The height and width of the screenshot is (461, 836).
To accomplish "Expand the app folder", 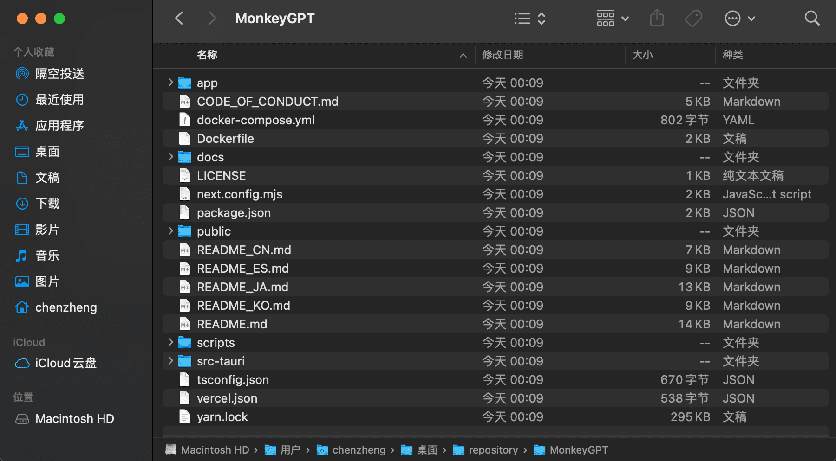I will pyautogui.click(x=170, y=83).
